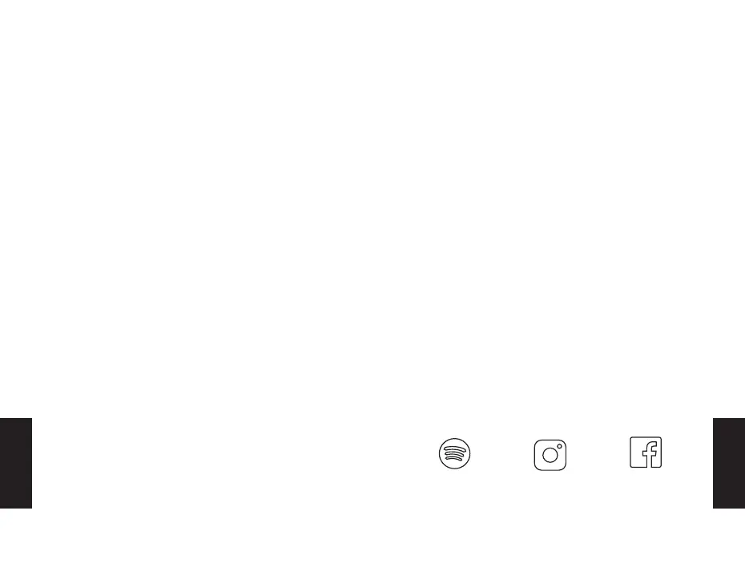The height and width of the screenshot is (563, 745).
Task: Open the Spotify icon link
Action: (455, 454)
